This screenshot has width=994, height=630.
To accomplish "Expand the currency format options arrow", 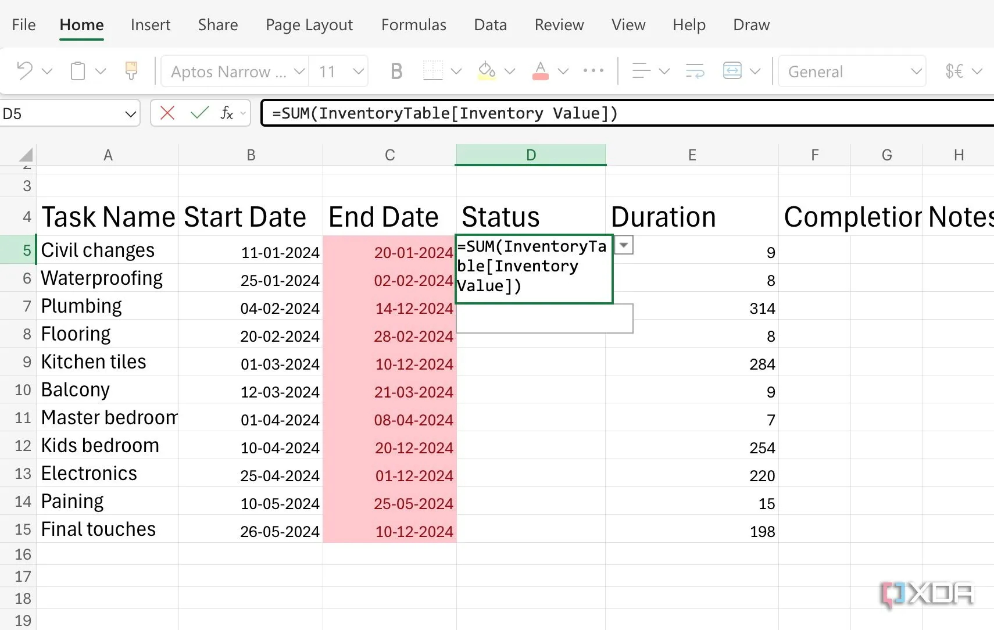I will pyautogui.click(x=977, y=71).
